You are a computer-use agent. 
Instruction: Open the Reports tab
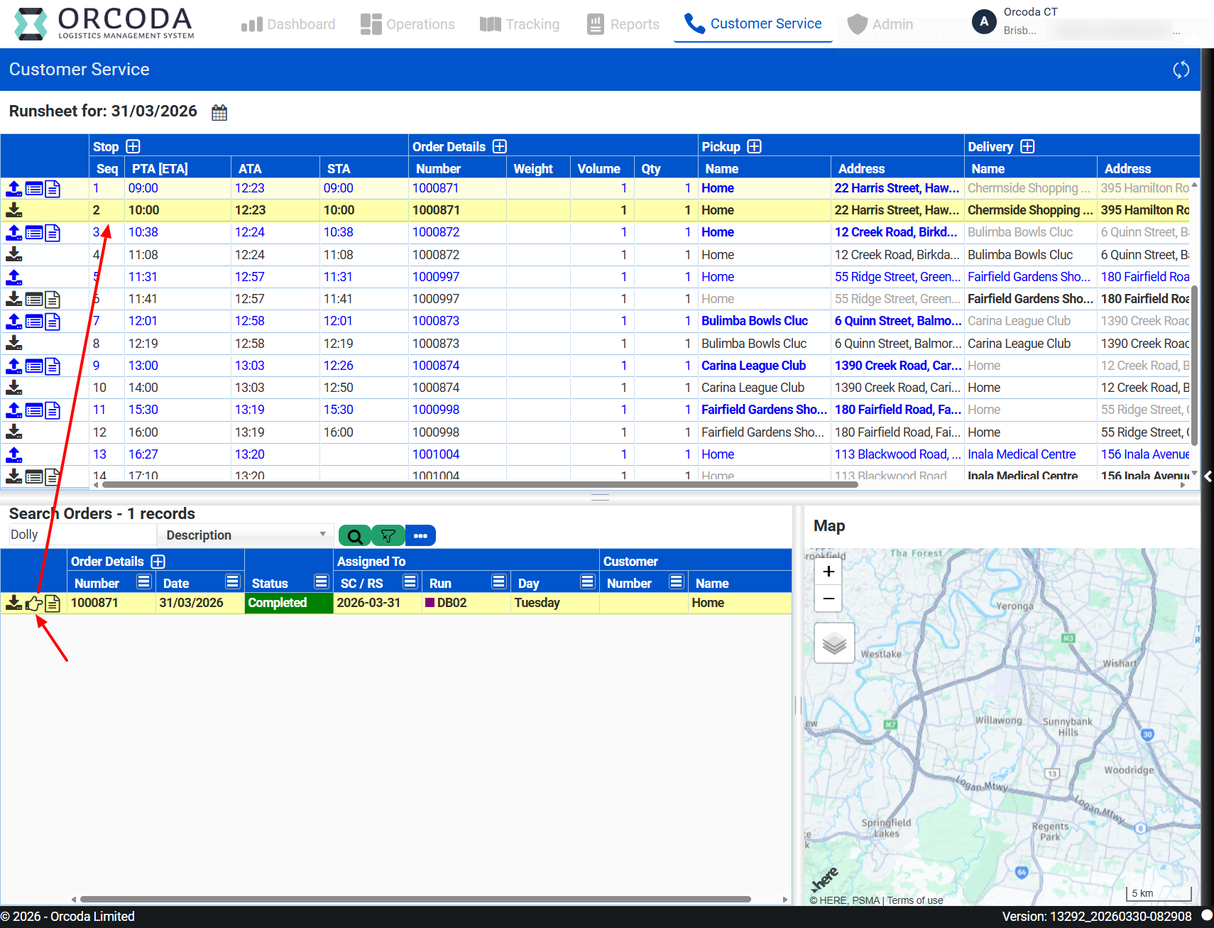[x=623, y=24]
